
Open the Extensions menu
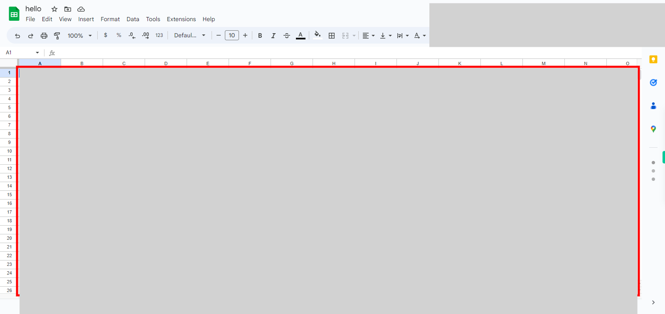tap(181, 19)
